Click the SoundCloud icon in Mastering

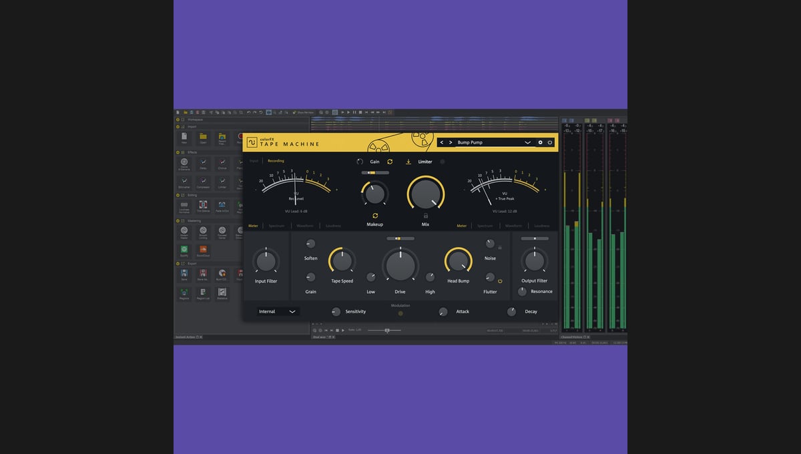[x=203, y=250]
